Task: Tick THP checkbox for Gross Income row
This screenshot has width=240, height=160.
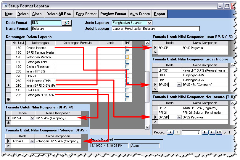Action: (127, 48)
